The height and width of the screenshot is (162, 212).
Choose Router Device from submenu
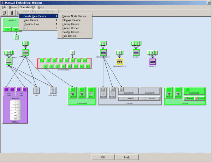(x=75, y=32)
